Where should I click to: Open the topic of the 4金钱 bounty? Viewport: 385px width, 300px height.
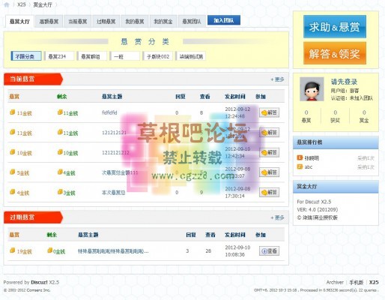113,193
